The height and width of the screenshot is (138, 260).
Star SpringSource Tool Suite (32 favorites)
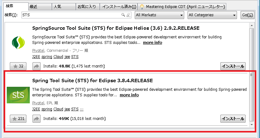[18, 66]
